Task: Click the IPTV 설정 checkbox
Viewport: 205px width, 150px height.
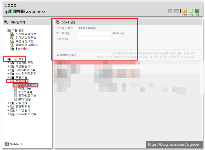Action: coord(15,99)
